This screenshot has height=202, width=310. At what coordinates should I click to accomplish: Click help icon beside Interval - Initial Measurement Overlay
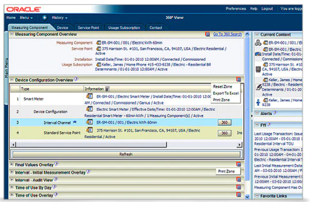point(88,171)
